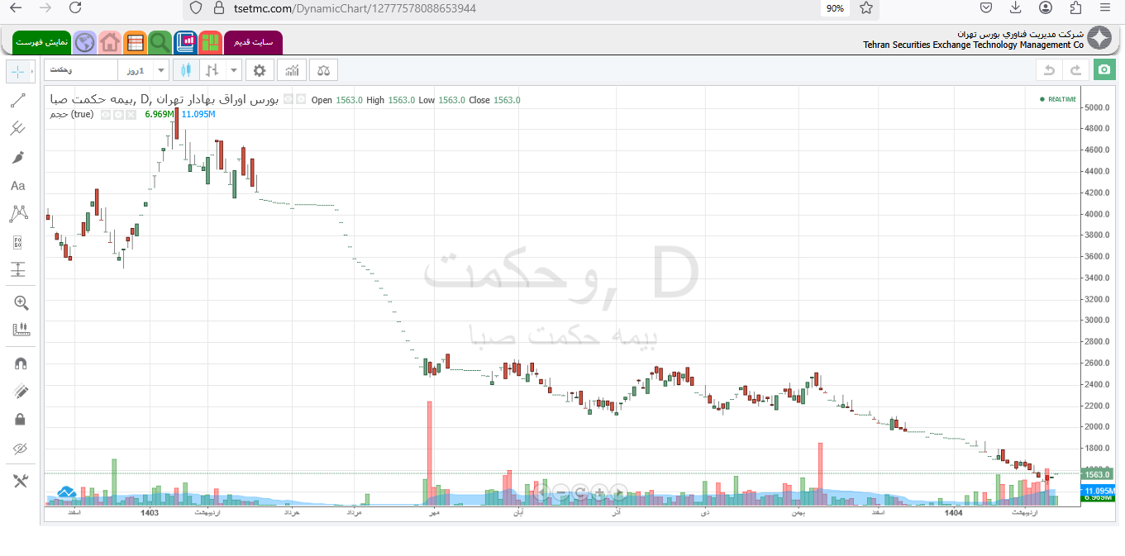Screen dimensions: 1125x556
Task: Select the Aa text annotation tool
Action: [18, 186]
